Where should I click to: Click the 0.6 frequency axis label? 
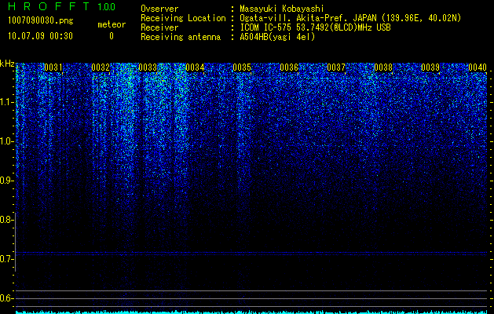(x=6, y=298)
